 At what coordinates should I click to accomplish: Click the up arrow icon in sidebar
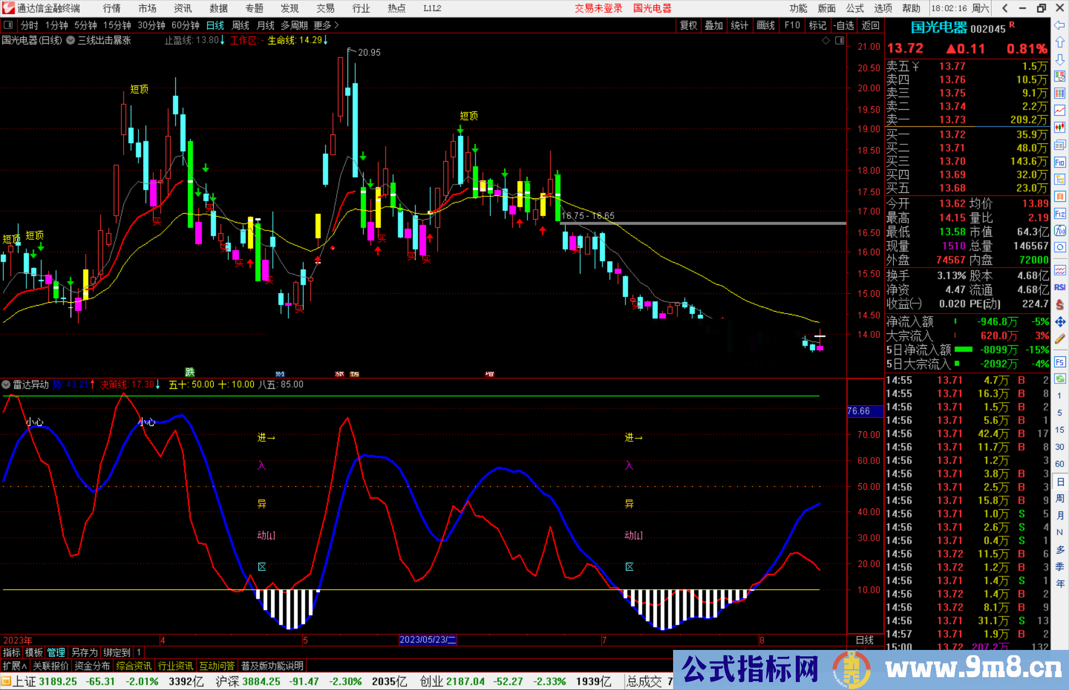1060,43
